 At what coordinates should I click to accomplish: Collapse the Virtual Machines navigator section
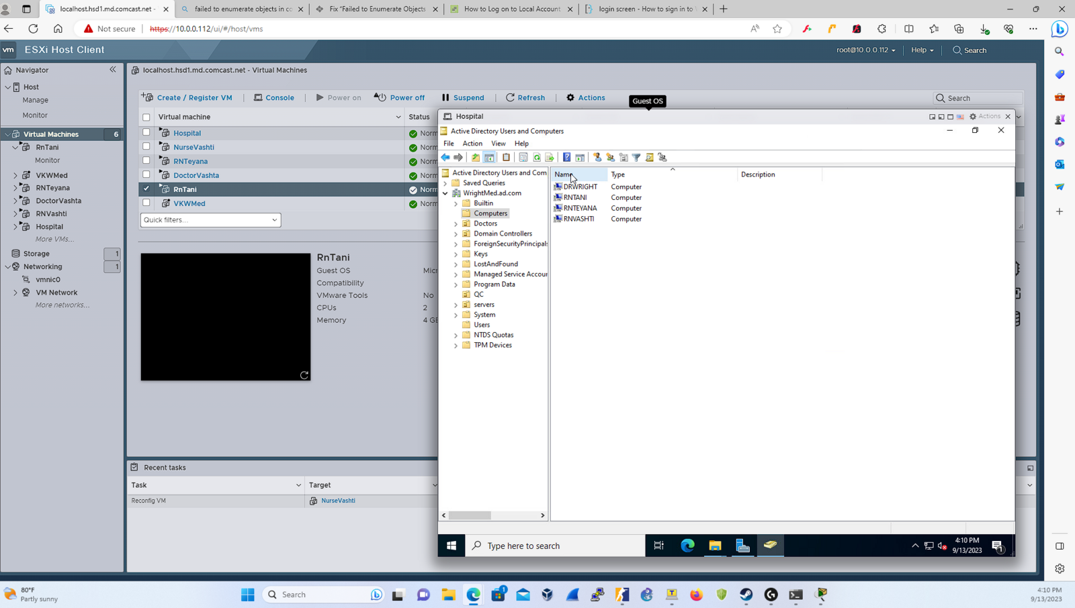(7, 134)
